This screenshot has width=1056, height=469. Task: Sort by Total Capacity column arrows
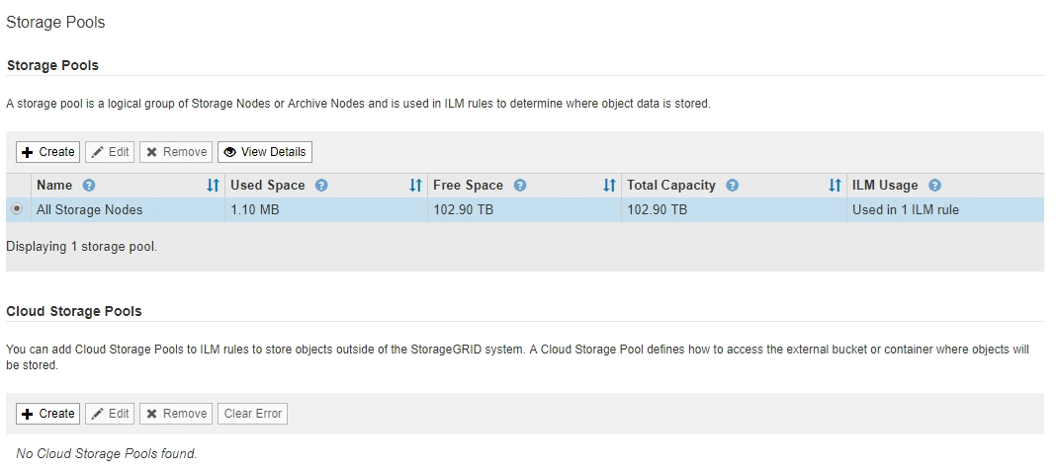point(835,186)
